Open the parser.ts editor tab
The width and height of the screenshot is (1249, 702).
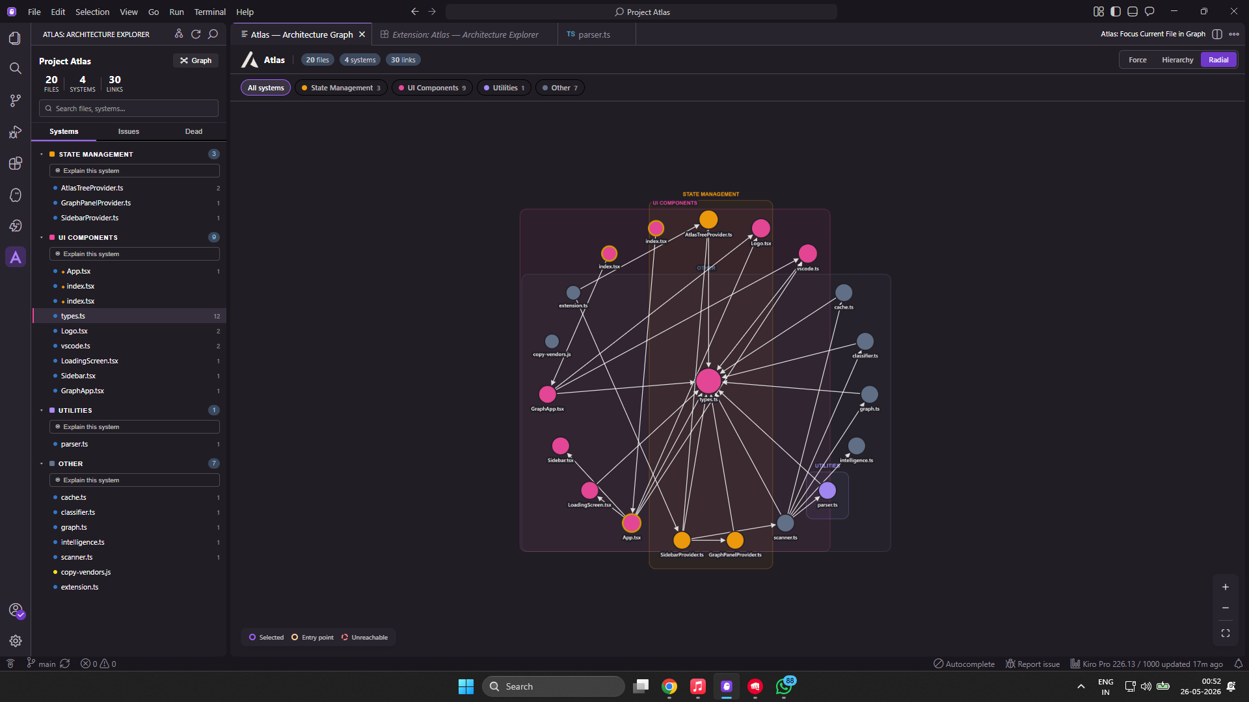594,34
